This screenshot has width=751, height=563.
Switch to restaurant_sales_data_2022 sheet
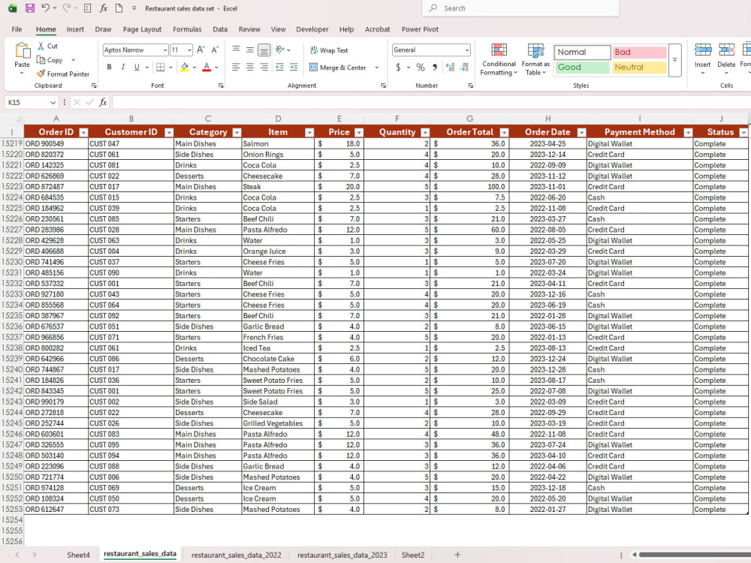[x=236, y=555]
